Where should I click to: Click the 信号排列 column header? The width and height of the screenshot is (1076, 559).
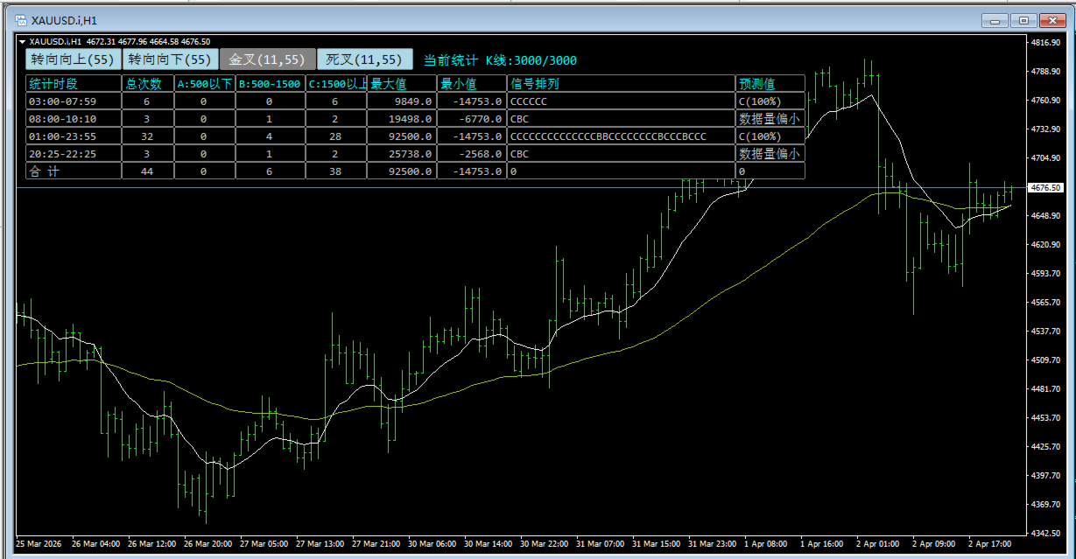point(621,84)
